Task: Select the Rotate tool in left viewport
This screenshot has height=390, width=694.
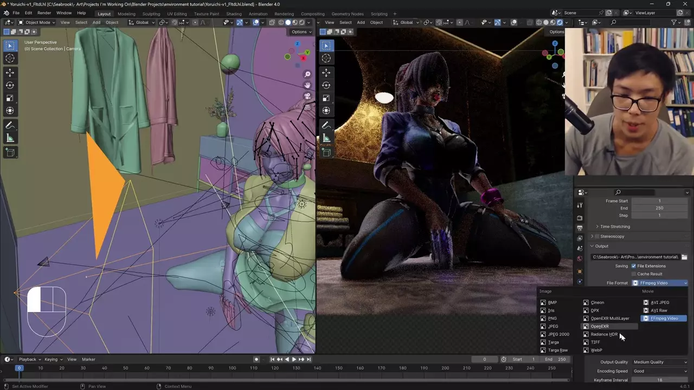Action: point(10,85)
